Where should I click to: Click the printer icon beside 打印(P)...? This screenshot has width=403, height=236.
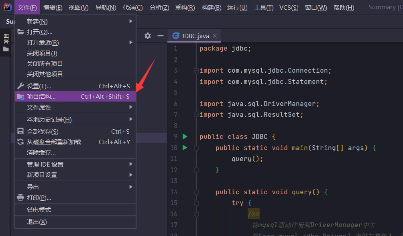click(x=20, y=197)
